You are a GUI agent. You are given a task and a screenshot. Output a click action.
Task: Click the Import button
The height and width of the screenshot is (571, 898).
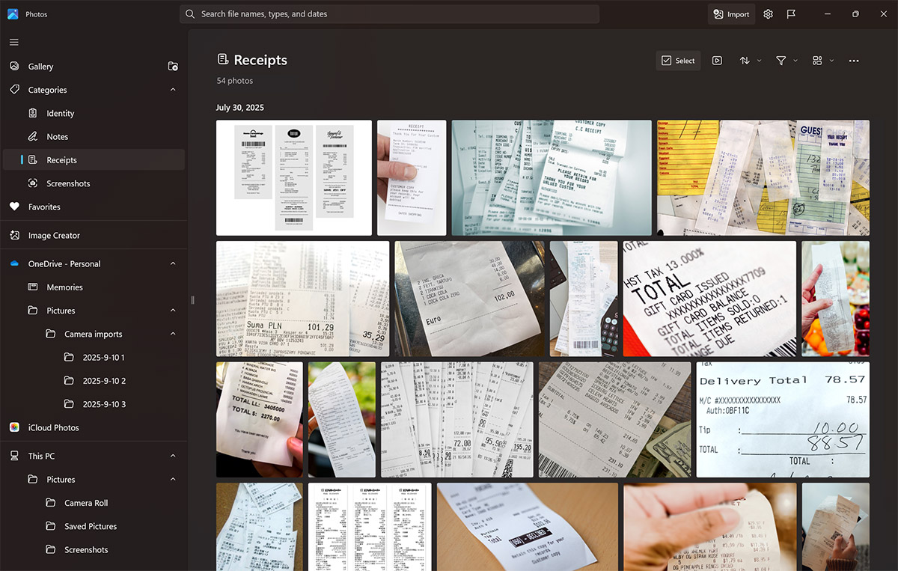tap(731, 14)
